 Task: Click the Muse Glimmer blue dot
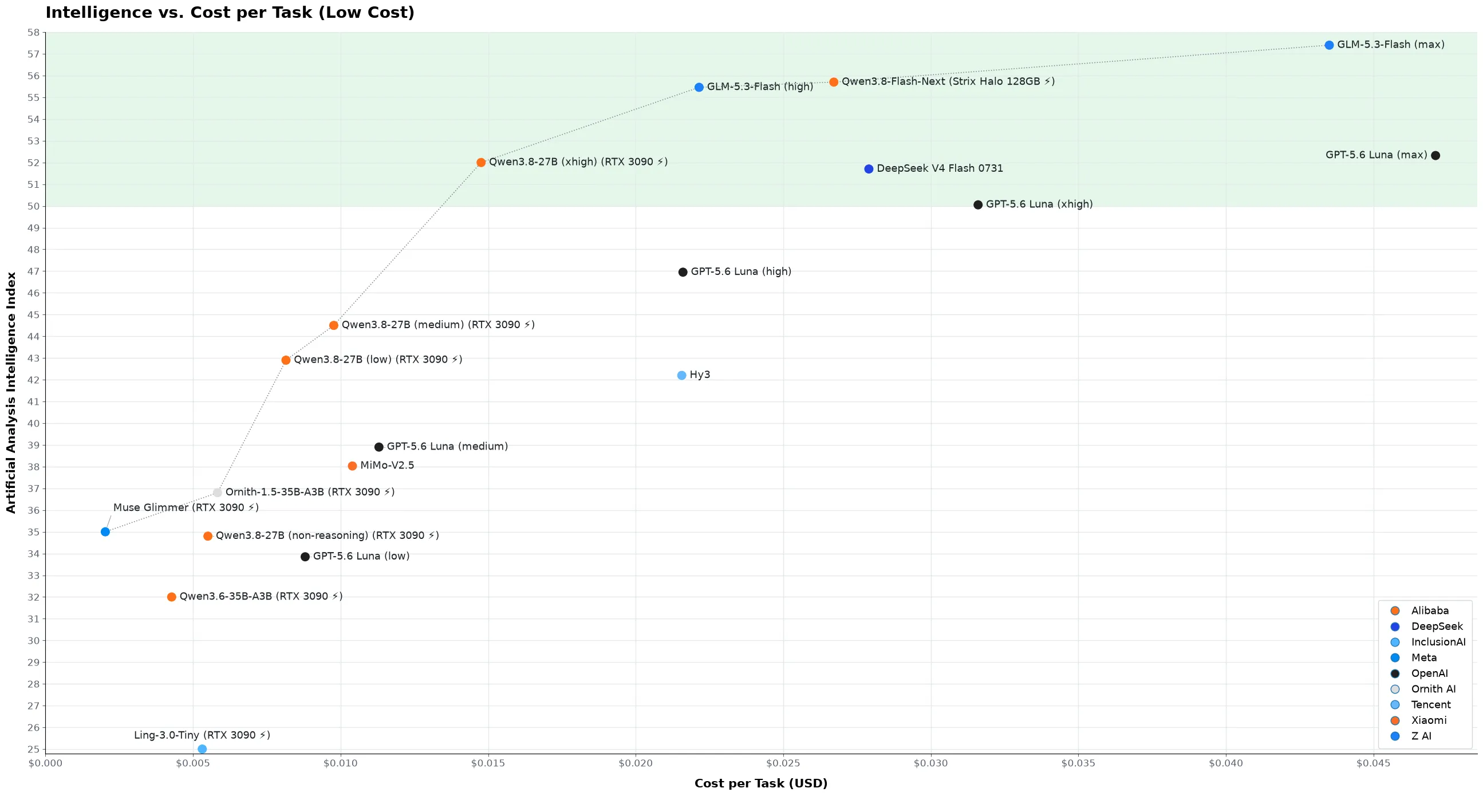[105, 531]
